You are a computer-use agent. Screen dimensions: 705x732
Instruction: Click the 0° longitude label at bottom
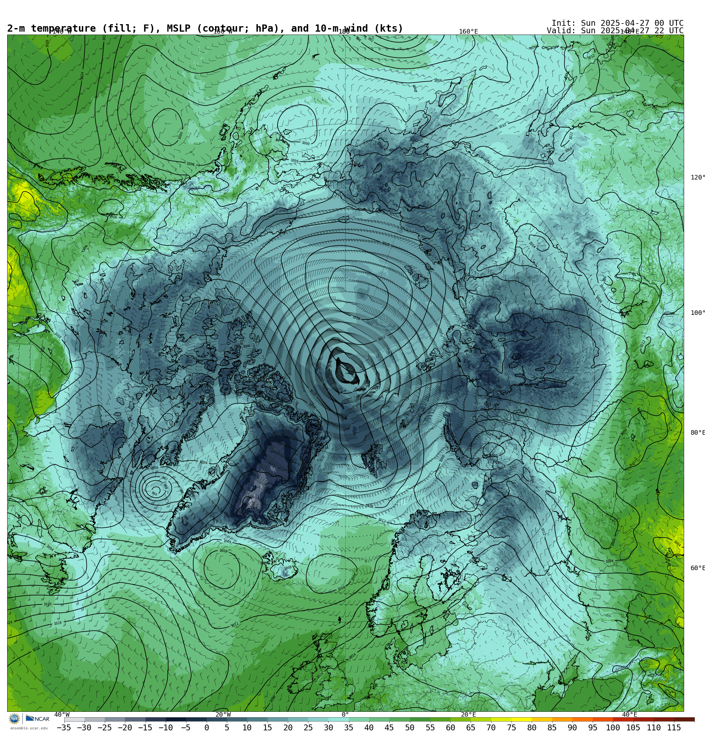(x=345, y=714)
